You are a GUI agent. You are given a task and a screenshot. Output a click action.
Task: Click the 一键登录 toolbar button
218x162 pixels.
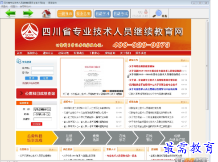click(x=66, y=14)
